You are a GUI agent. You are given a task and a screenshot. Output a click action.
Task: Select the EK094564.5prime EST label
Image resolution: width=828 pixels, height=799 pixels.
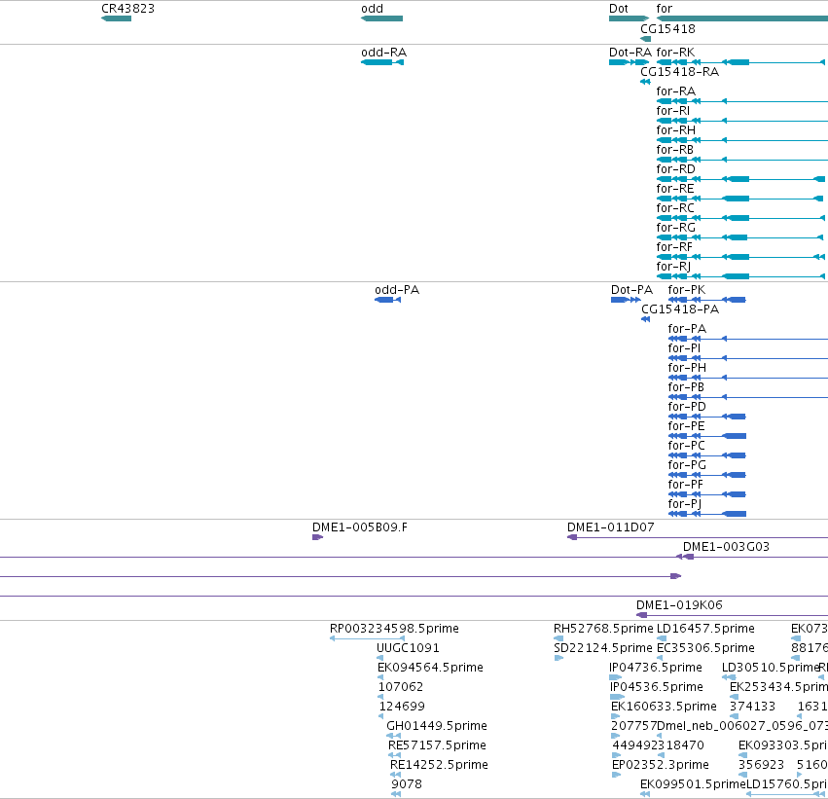pyautogui.click(x=430, y=668)
